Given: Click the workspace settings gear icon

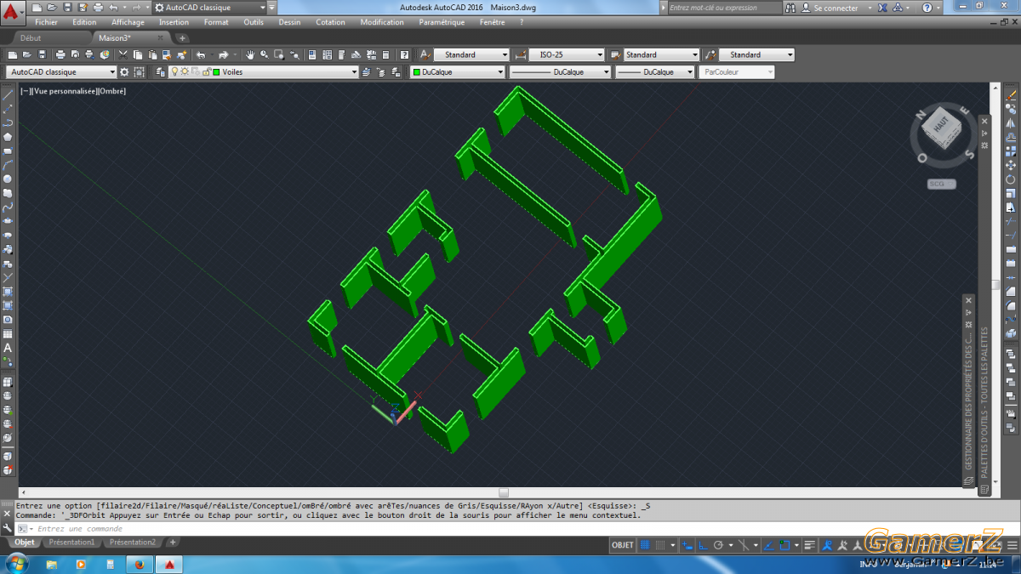Looking at the screenshot, I should coord(124,72).
